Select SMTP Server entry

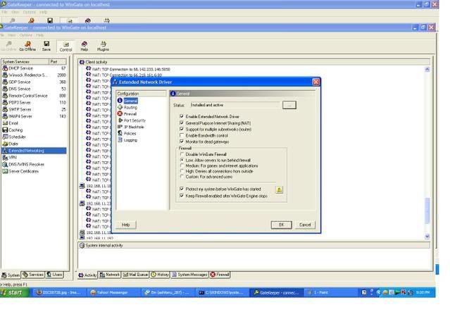point(34,110)
